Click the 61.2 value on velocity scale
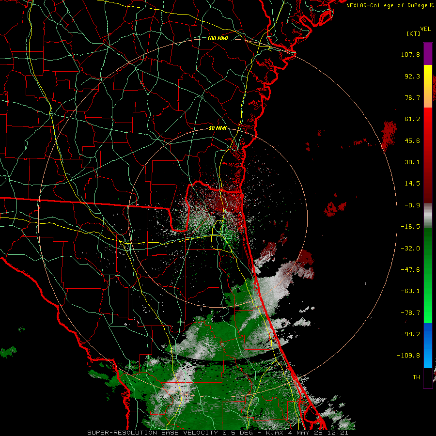Image resolution: width=436 pixels, height=436 pixels. coord(412,119)
